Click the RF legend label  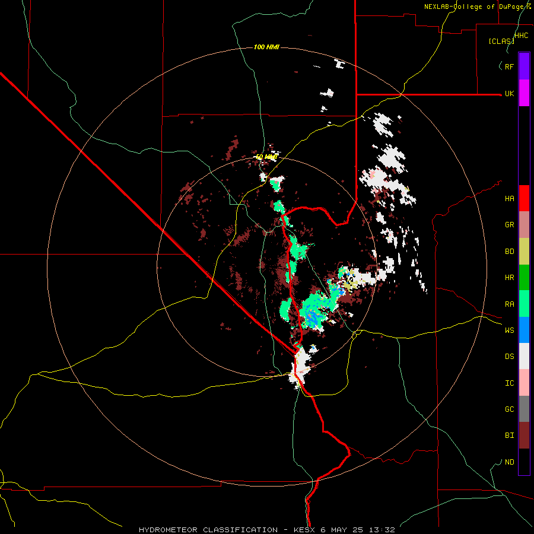[x=509, y=66]
